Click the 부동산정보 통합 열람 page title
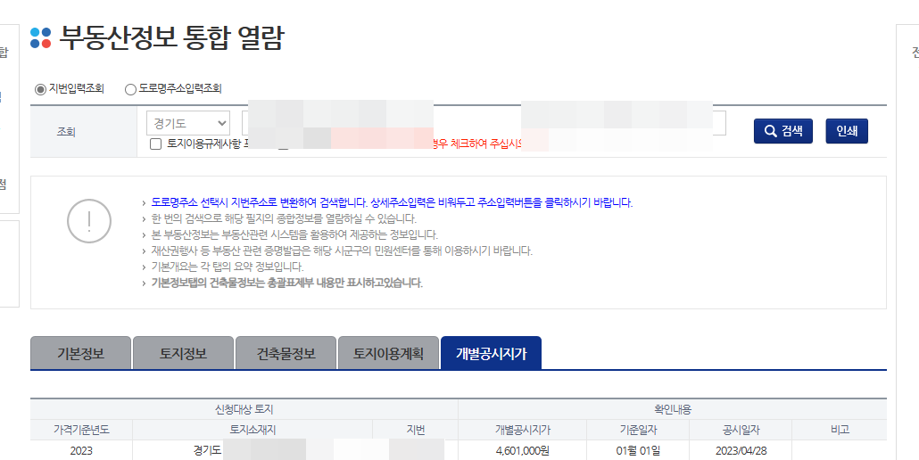The height and width of the screenshot is (460, 919). tap(171, 38)
